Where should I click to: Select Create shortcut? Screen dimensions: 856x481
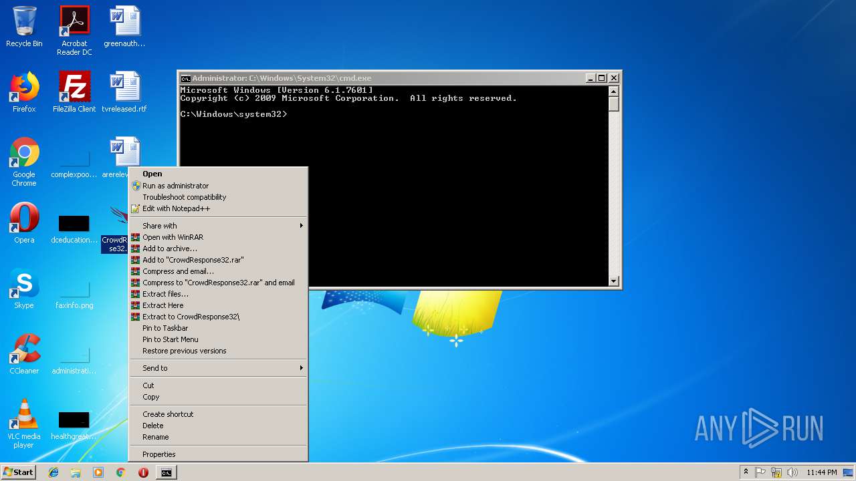point(218,414)
